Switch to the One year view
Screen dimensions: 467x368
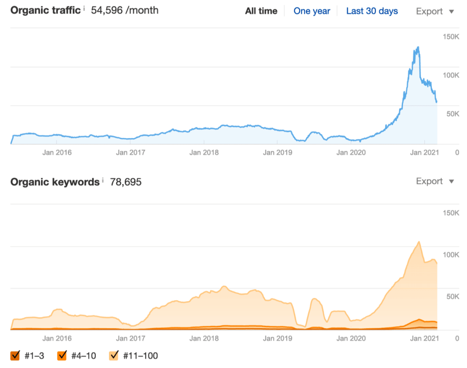(311, 11)
